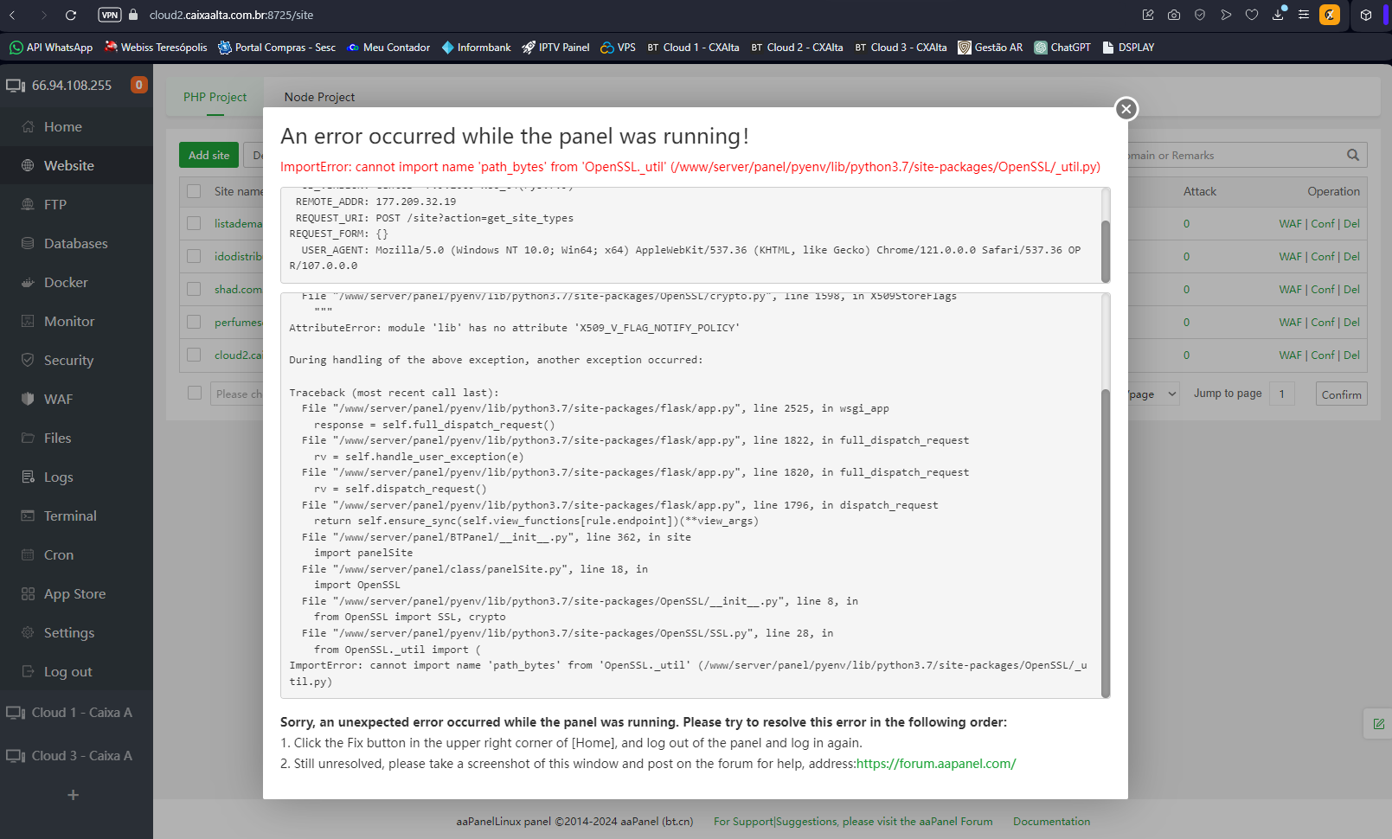This screenshot has height=839, width=1392.
Task: Check the Site name select-all checkbox
Action: pyautogui.click(x=193, y=191)
